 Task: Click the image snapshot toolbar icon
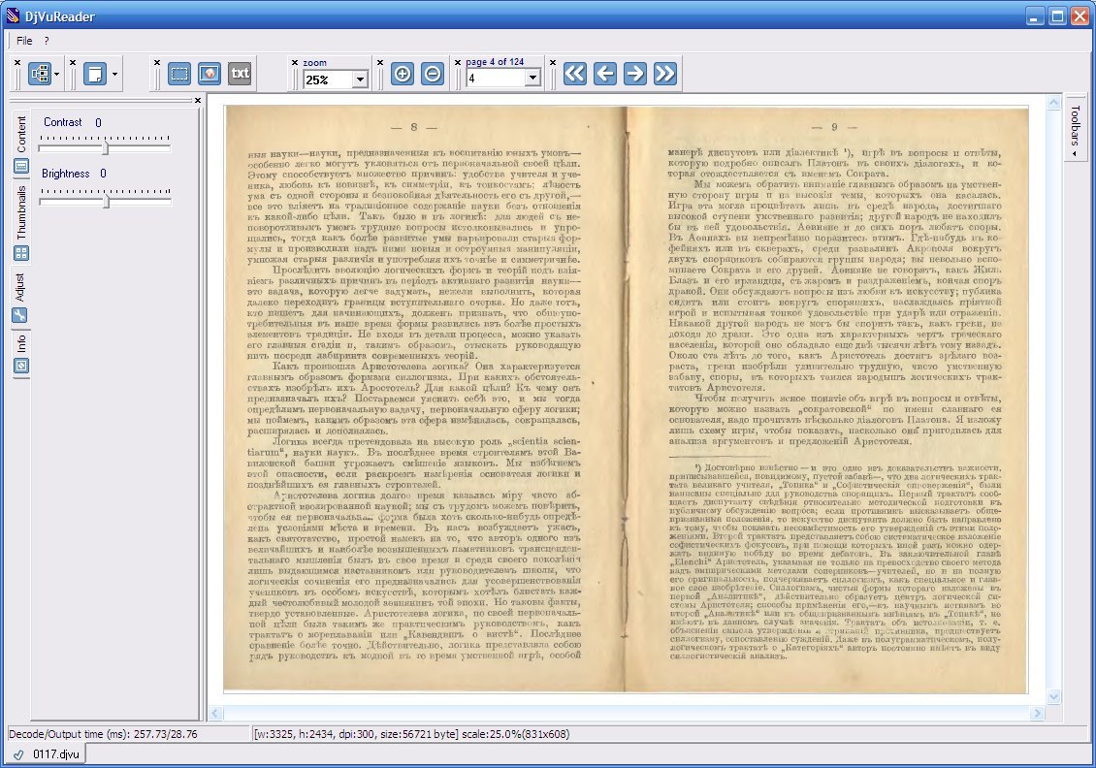click(210, 74)
